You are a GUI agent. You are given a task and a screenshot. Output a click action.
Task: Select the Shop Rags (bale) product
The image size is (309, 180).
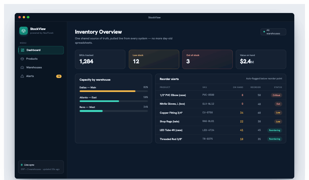(170, 121)
